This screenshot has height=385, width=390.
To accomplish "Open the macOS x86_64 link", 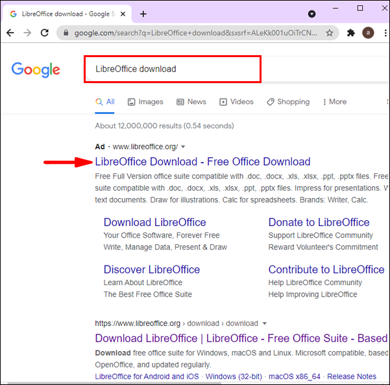I will coord(295,377).
